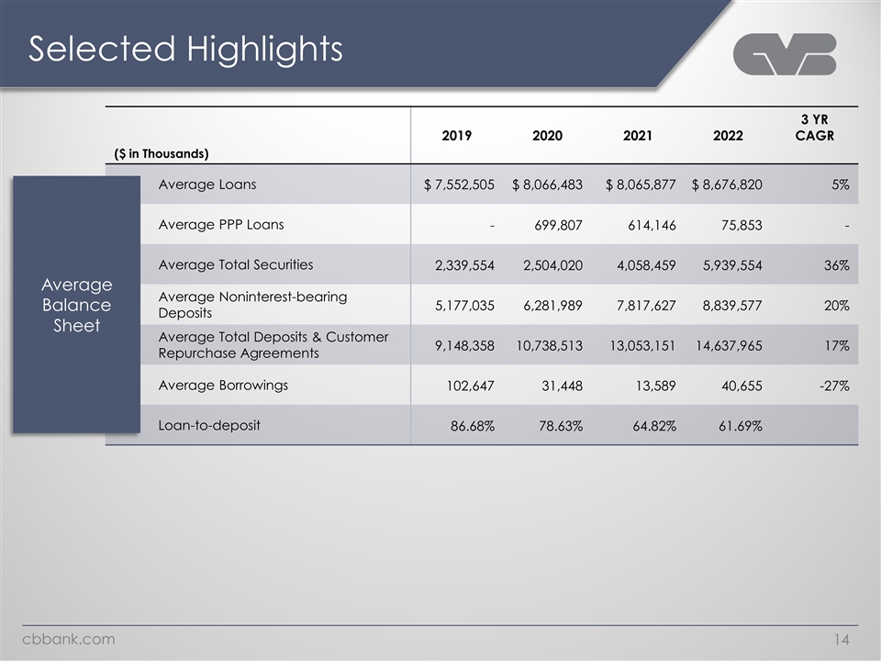The height and width of the screenshot is (661, 881).
Task: Open the cbbank.com link in footer
Action: [70, 639]
